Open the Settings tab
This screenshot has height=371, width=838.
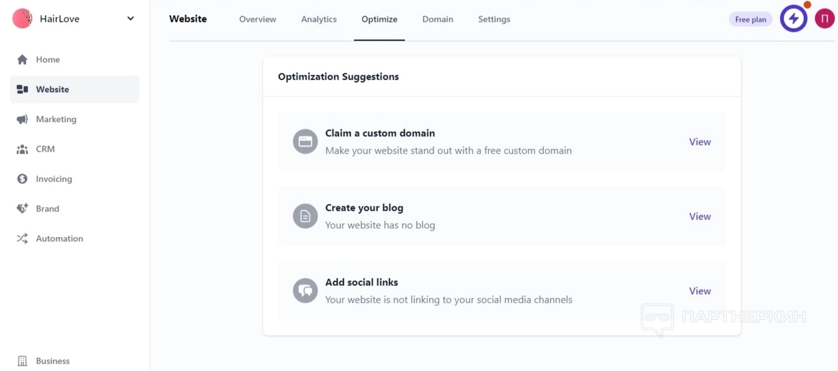coord(494,19)
